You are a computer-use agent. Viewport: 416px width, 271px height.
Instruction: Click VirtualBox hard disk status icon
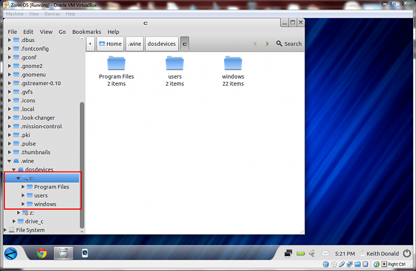326,264
